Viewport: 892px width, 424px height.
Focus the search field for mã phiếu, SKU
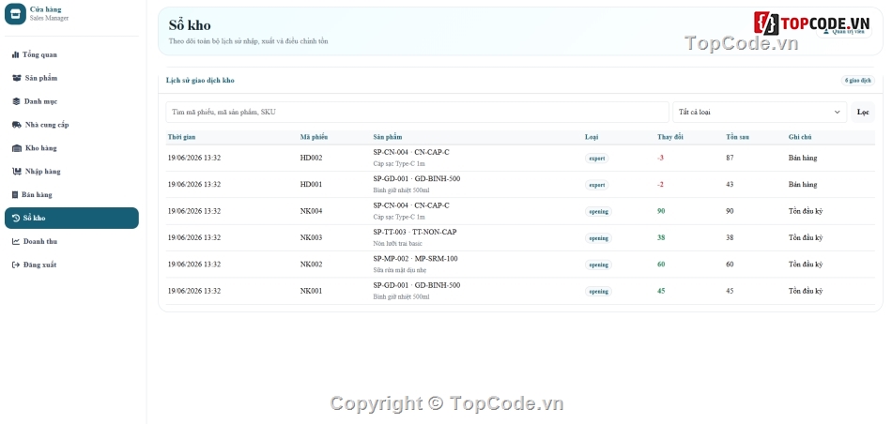(x=418, y=112)
